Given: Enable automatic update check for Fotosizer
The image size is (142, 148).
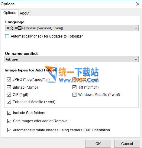Looking at the screenshot, I should (x=7, y=36).
